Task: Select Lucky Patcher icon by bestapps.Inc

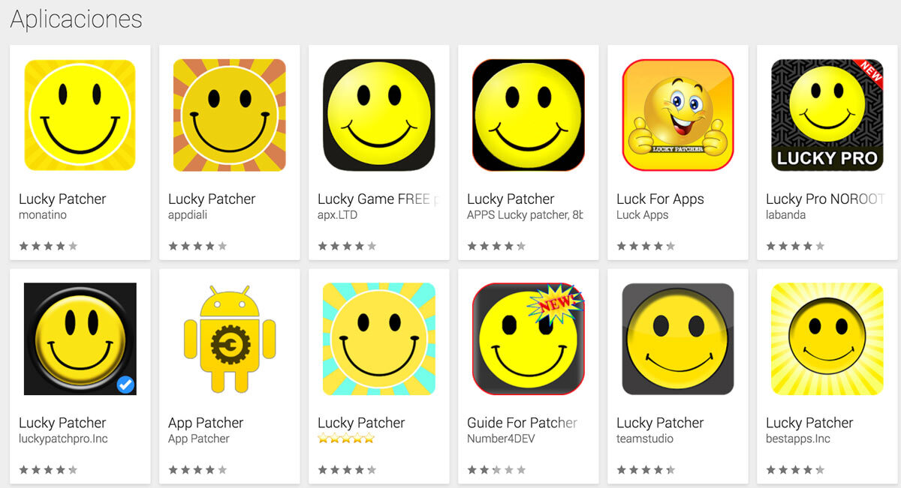Action: point(827,339)
